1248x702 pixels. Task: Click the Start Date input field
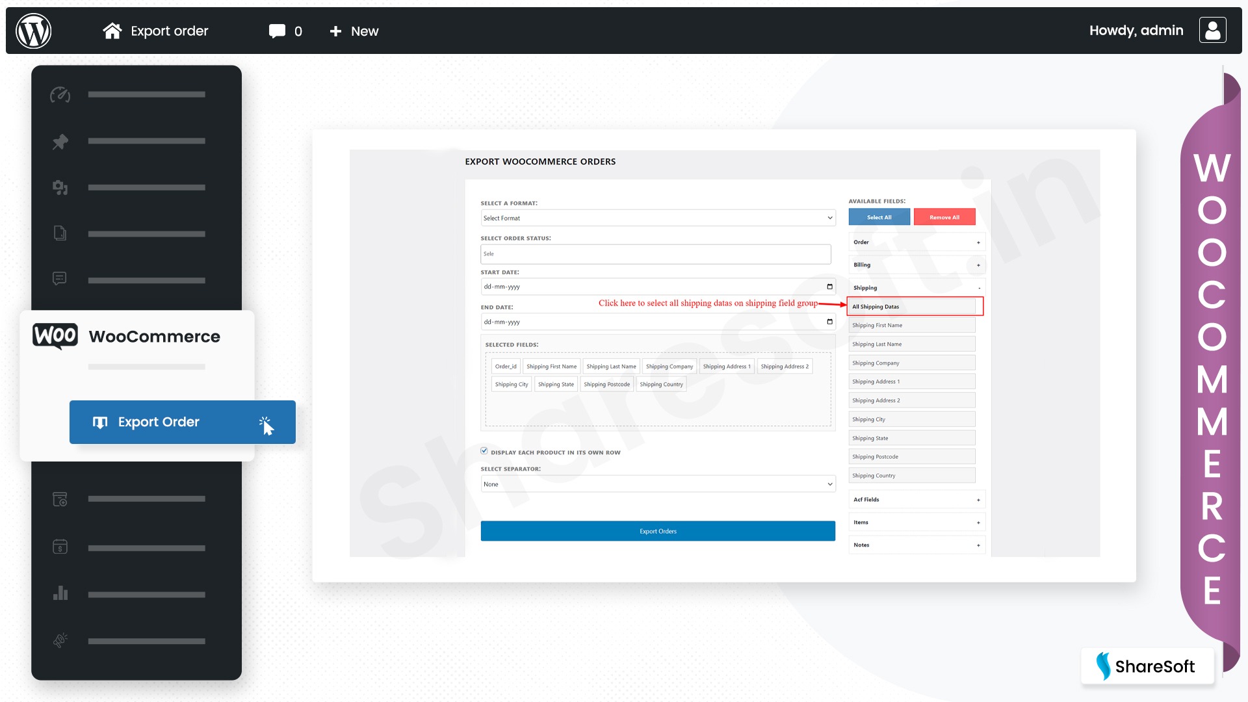[658, 287]
